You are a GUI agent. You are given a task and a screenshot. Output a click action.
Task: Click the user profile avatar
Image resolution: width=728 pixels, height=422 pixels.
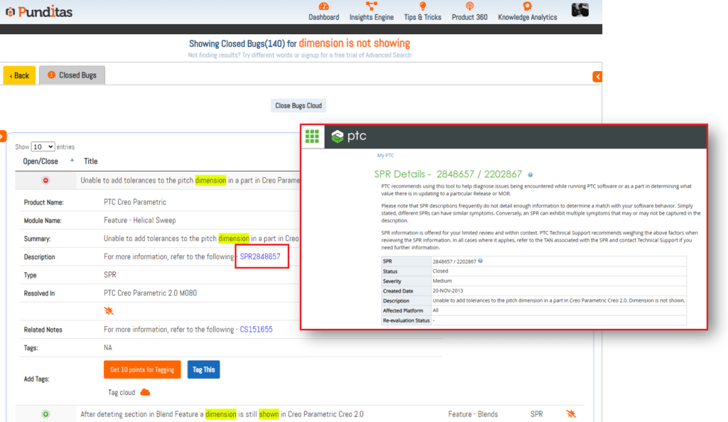click(x=580, y=10)
